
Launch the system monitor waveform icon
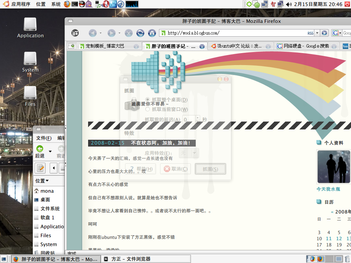(x=113, y=4)
